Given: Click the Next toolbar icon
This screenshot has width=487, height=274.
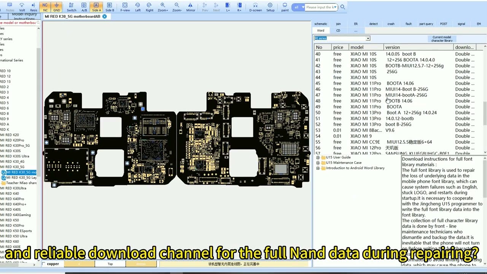Looking at the screenshot, I should [216, 7].
